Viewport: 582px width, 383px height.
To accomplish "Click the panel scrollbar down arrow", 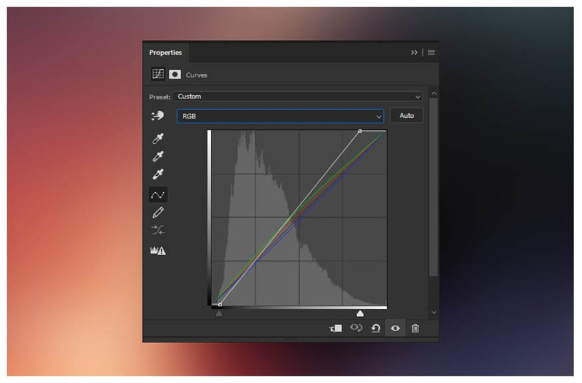I will tap(434, 312).
